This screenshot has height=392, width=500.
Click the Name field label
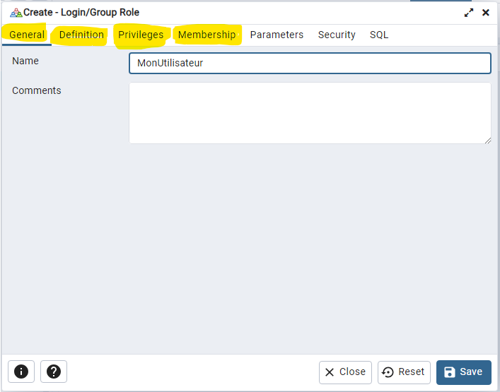[25, 61]
